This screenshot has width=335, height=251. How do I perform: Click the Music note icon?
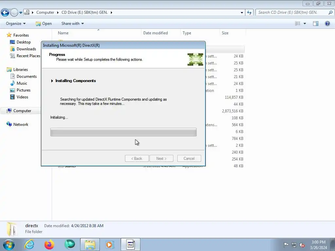tap(13, 83)
